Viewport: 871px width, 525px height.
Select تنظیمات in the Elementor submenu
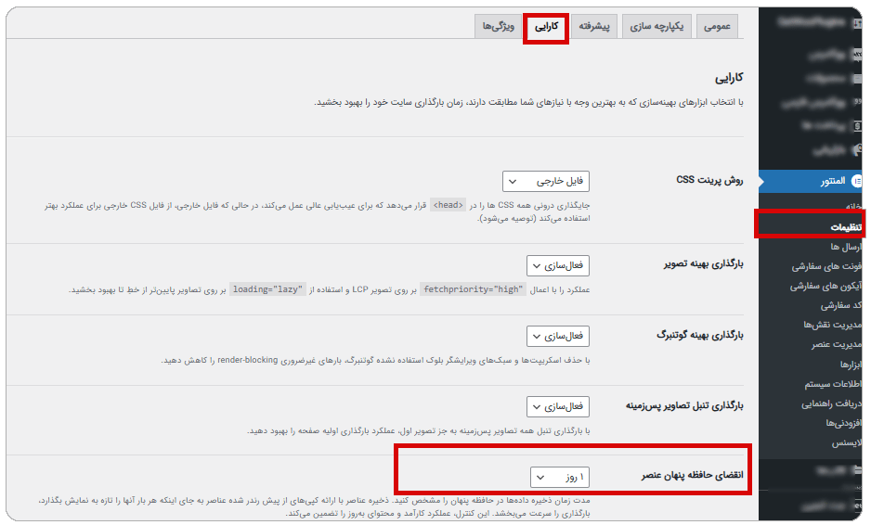coord(845,227)
